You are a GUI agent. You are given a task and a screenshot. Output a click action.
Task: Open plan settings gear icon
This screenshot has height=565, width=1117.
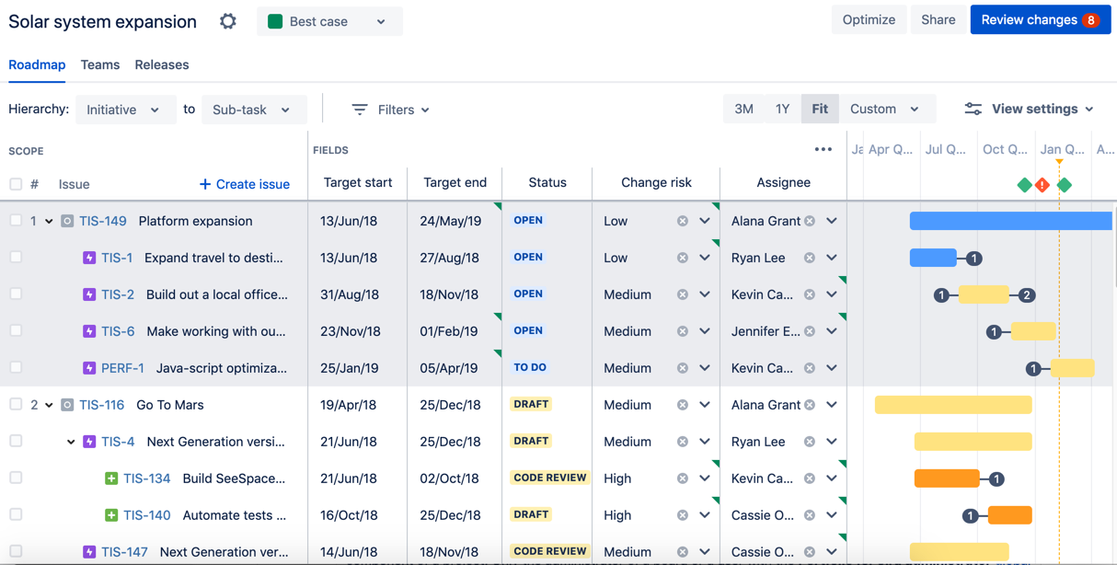point(228,21)
